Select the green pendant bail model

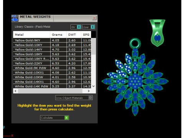[157, 33]
